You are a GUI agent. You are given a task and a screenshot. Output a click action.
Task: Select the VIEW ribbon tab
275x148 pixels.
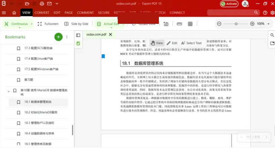26,13
